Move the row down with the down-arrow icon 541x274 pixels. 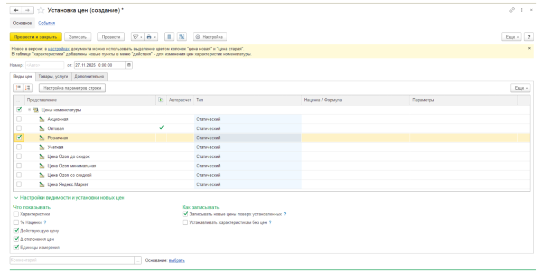point(28,88)
